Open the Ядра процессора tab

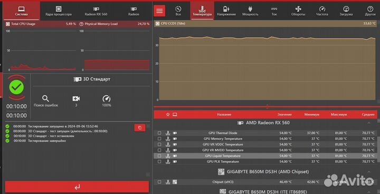59,11
